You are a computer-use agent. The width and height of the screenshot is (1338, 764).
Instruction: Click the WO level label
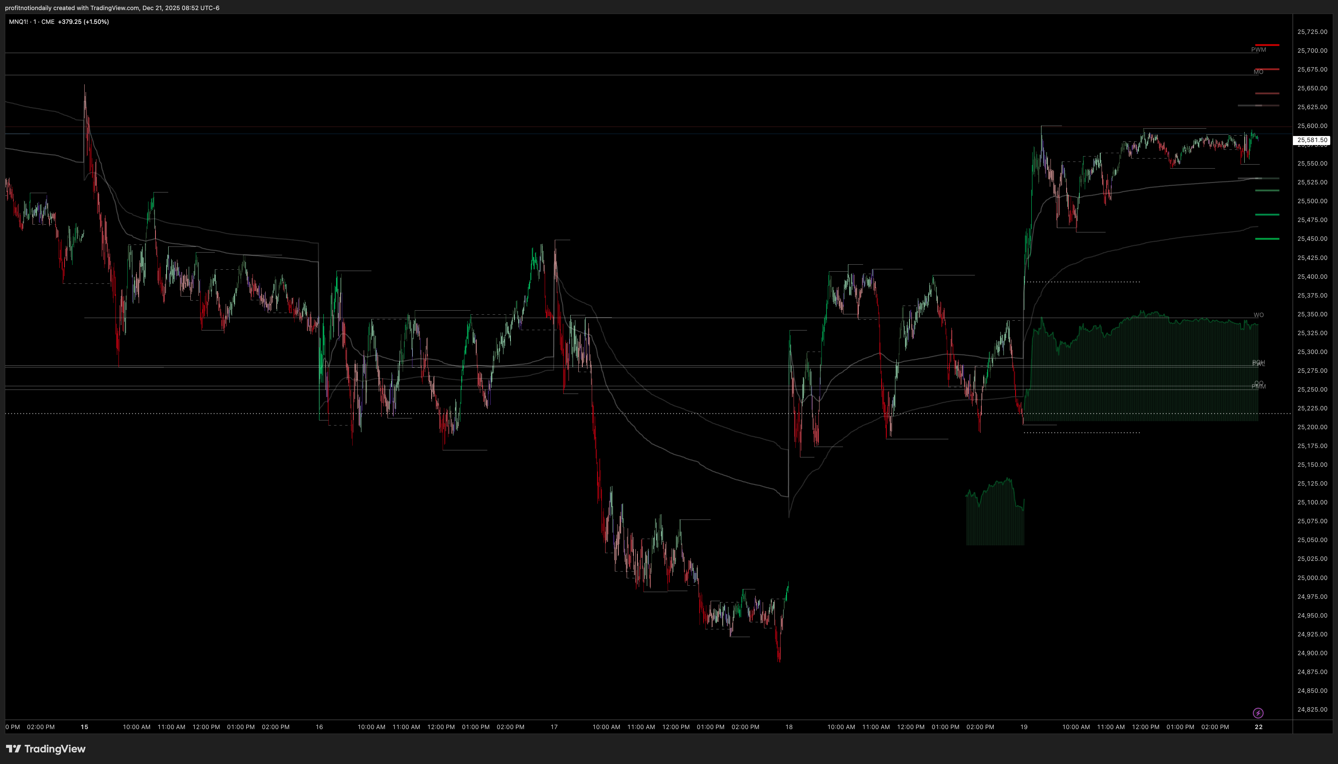click(1258, 315)
